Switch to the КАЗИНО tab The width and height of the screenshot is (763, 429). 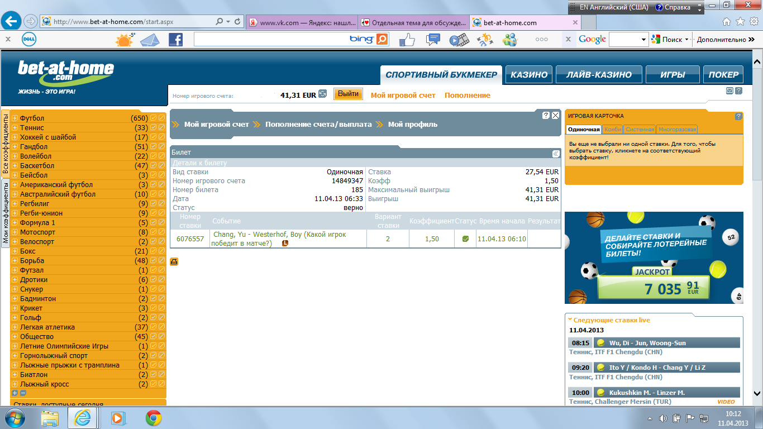(x=528, y=74)
